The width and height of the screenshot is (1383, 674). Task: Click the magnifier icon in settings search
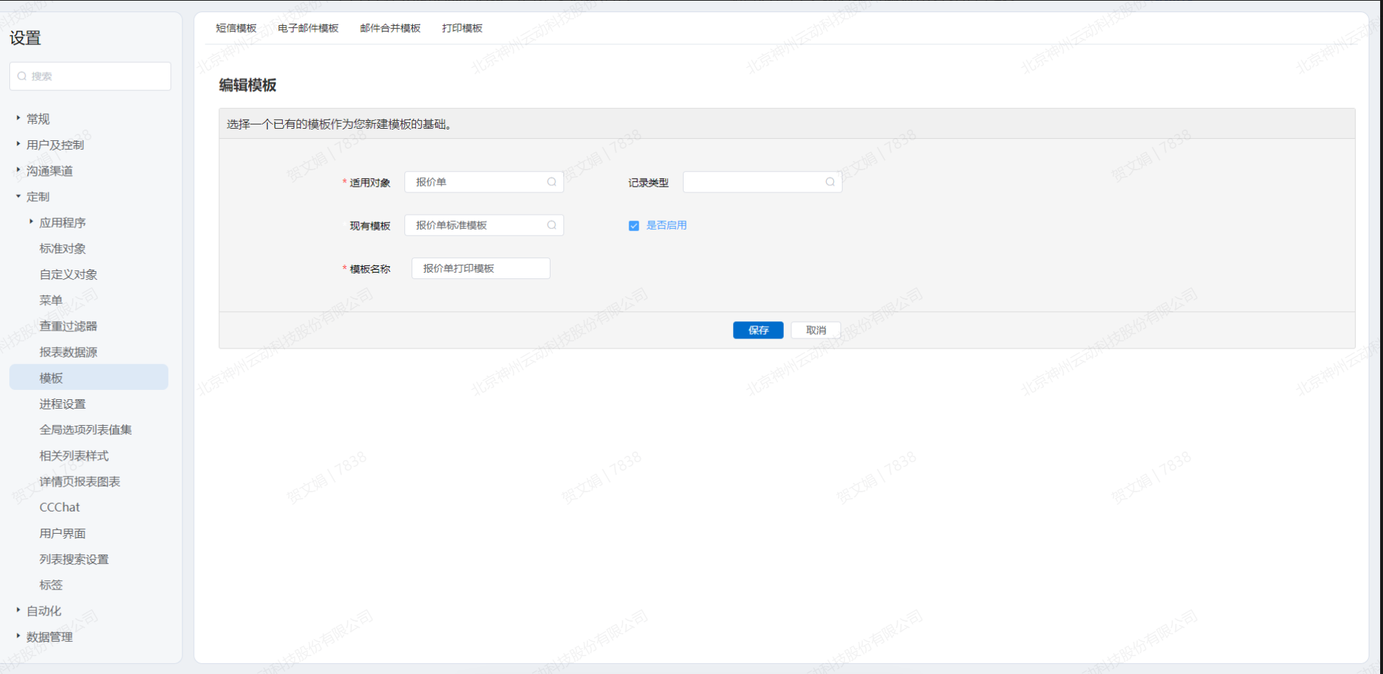click(x=22, y=76)
